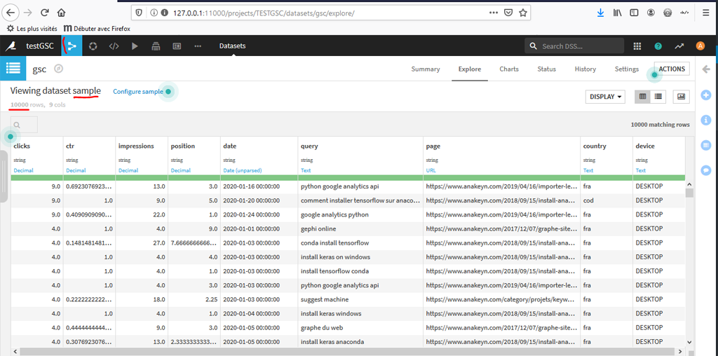Open the Status tab

547,69
